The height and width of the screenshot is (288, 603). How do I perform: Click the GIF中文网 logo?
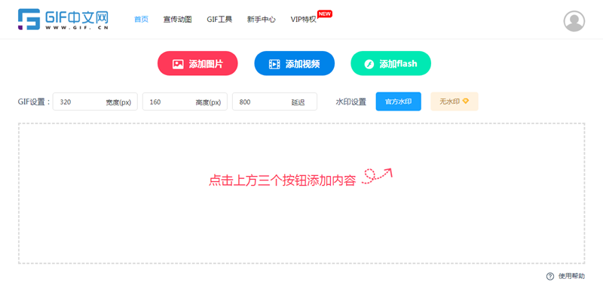coord(63,19)
